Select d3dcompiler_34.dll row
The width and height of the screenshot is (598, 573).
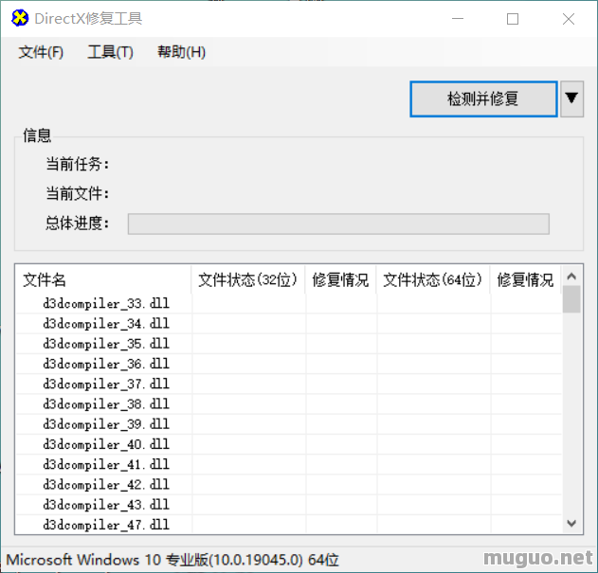[x=289, y=324]
